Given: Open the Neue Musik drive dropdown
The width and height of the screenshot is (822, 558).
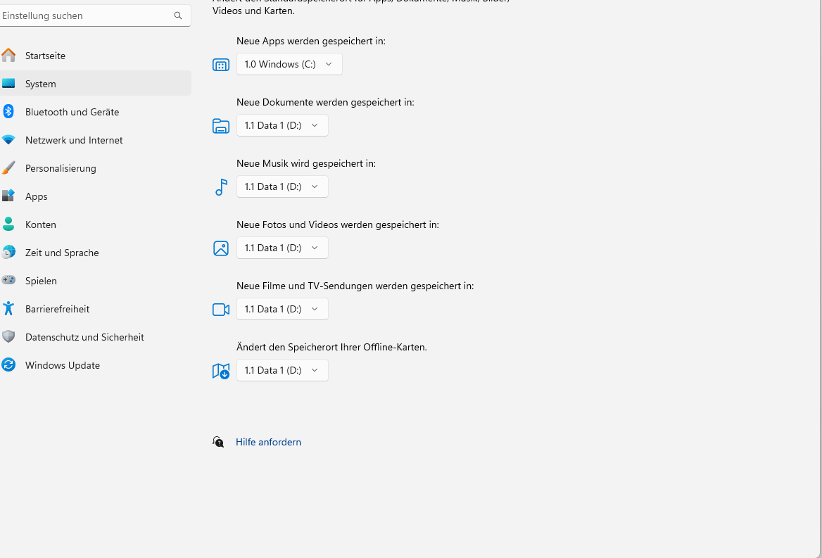Looking at the screenshot, I should (x=283, y=186).
